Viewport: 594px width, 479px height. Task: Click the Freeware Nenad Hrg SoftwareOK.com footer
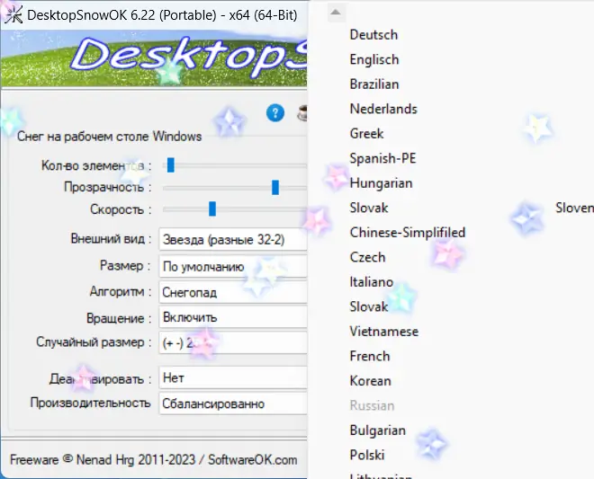(153, 460)
